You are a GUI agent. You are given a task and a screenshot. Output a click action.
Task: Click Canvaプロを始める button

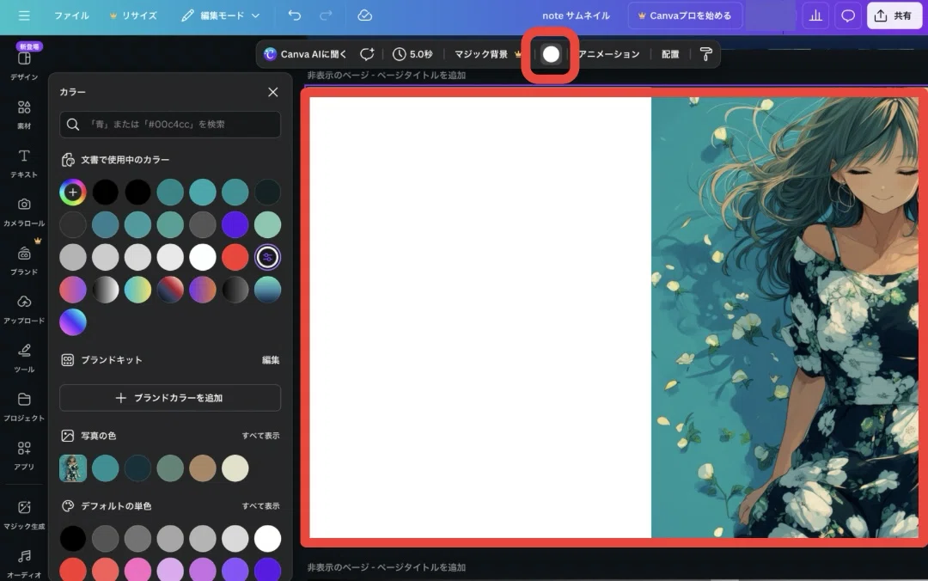pyautogui.click(x=685, y=15)
